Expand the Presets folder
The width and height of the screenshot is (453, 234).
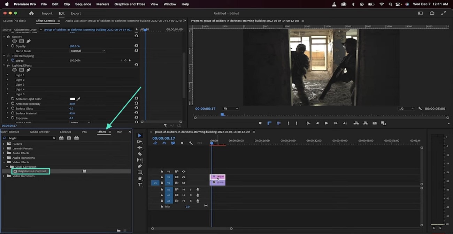pyautogui.click(x=4, y=144)
